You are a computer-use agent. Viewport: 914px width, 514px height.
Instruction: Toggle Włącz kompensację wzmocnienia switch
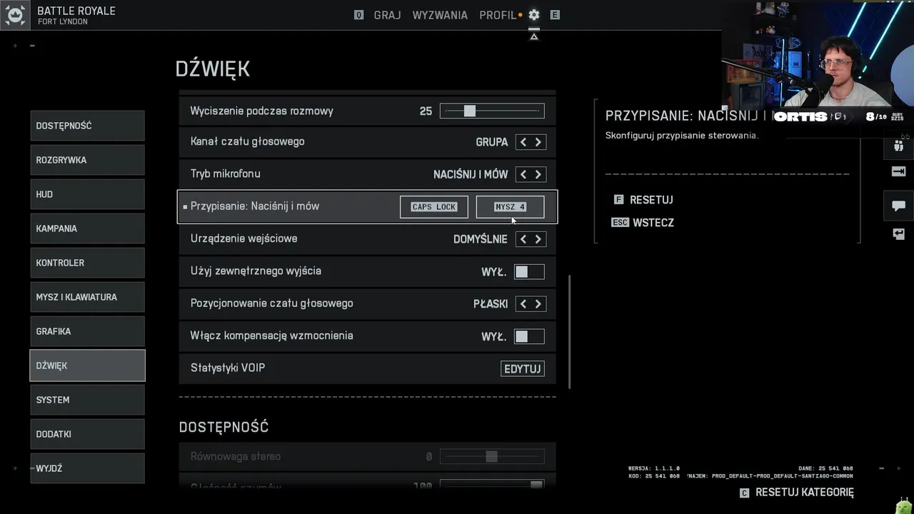[529, 337]
